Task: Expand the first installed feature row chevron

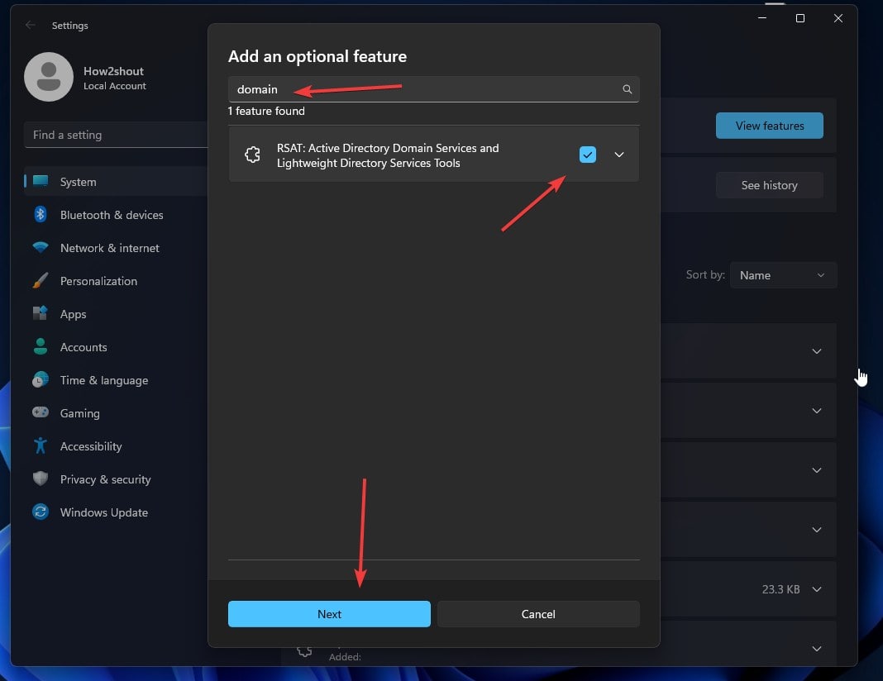Action: click(817, 351)
